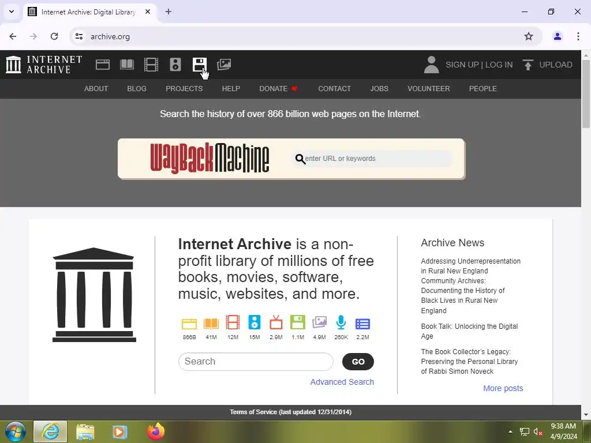Open the HELP menu item
This screenshot has width=591, height=443.
click(231, 88)
